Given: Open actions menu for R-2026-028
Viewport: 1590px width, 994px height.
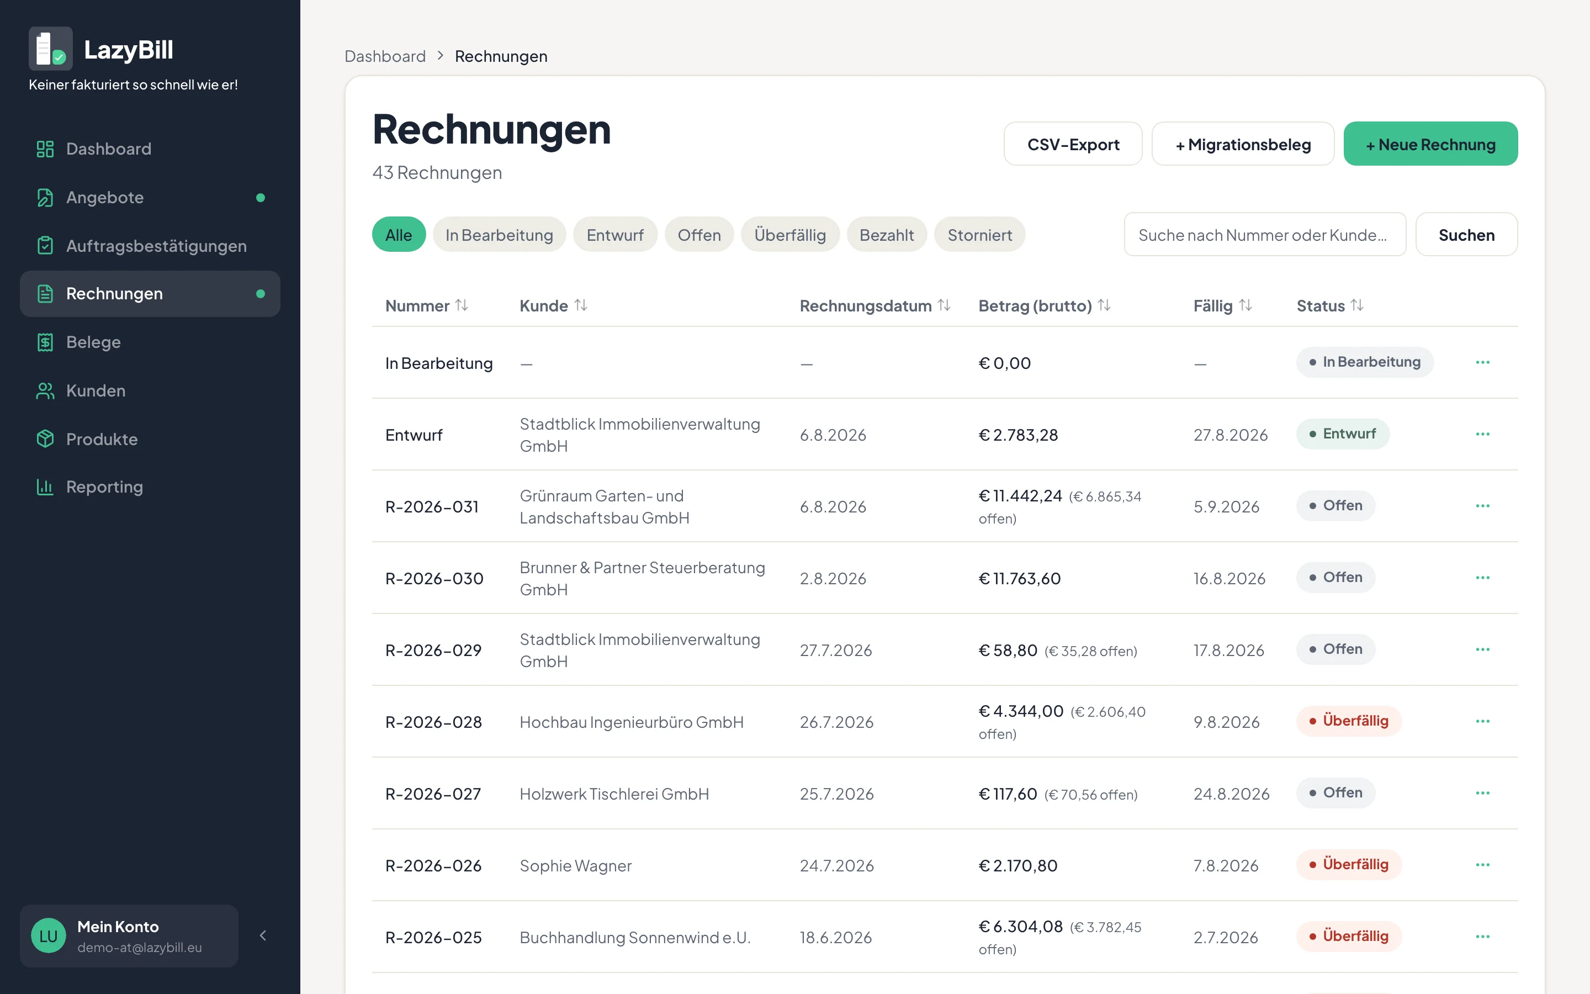Looking at the screenshot, I should 1483,721.
